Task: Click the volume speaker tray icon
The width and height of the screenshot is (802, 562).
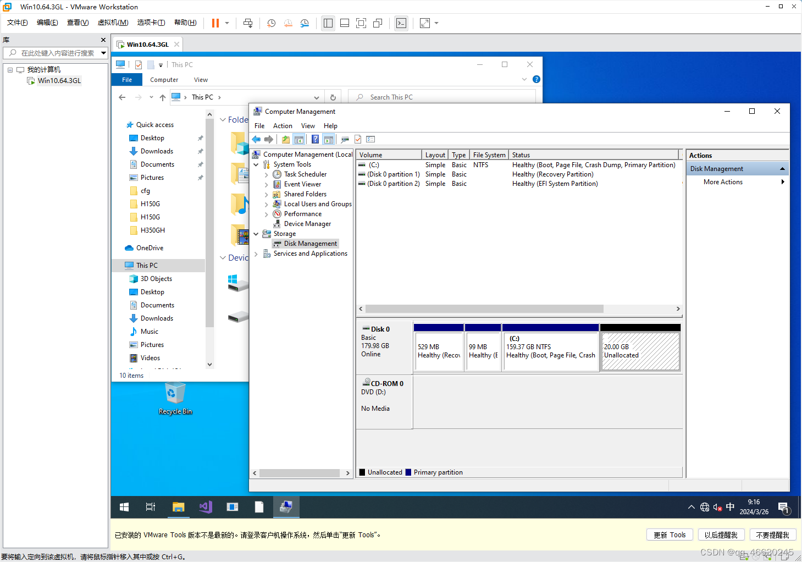Action: [x=717, y=508]
